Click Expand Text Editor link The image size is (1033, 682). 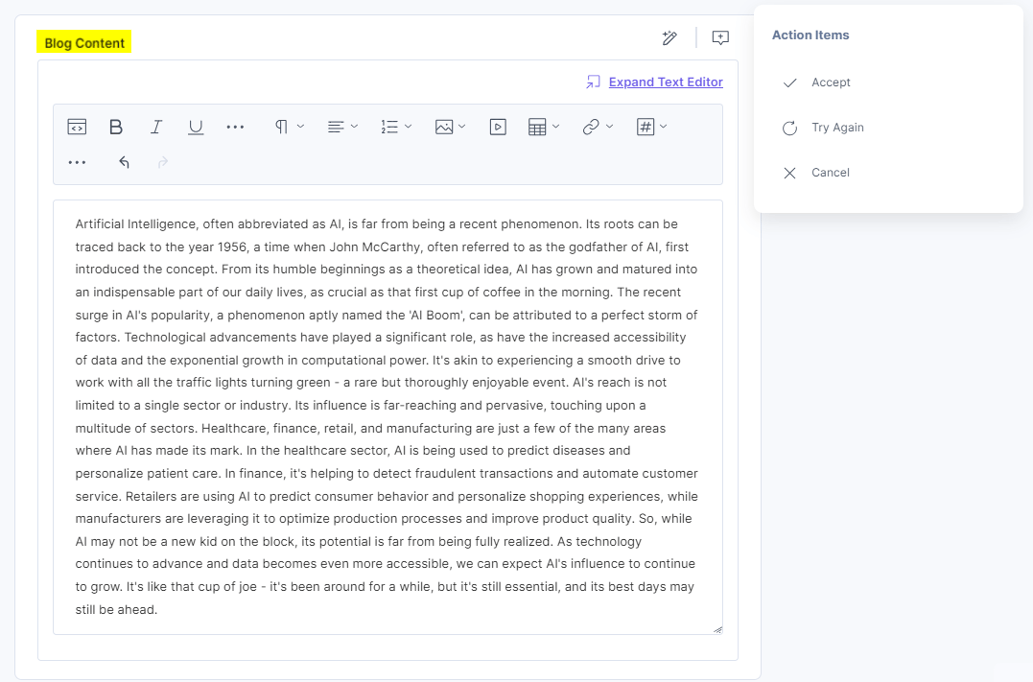click(x=666, y=82)
